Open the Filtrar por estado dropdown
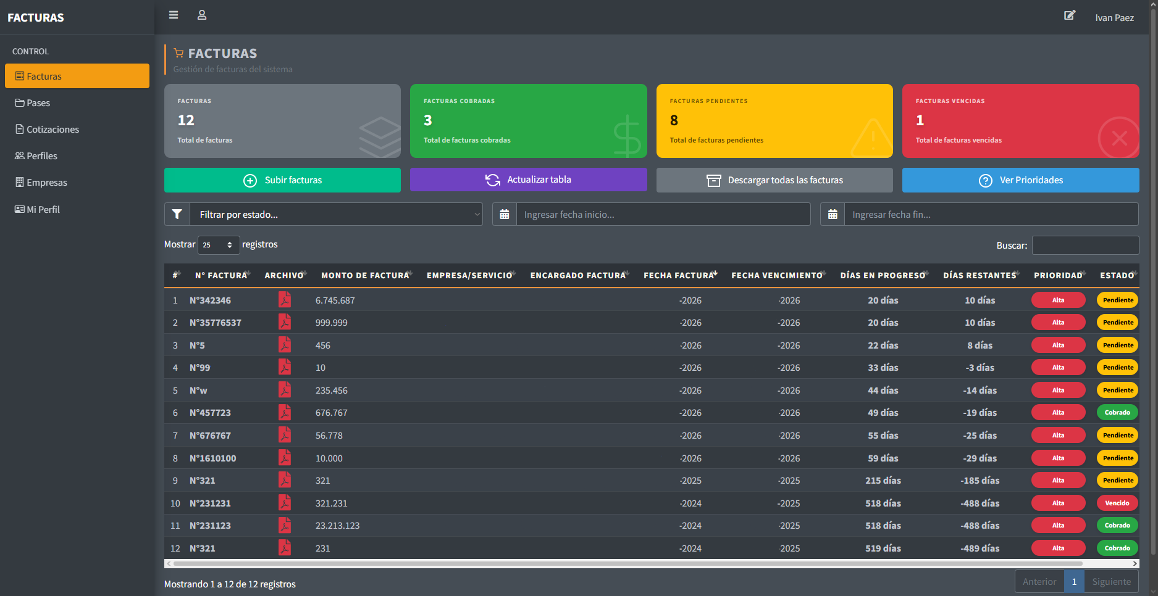1158x596 pixels. tap(336, 214)
